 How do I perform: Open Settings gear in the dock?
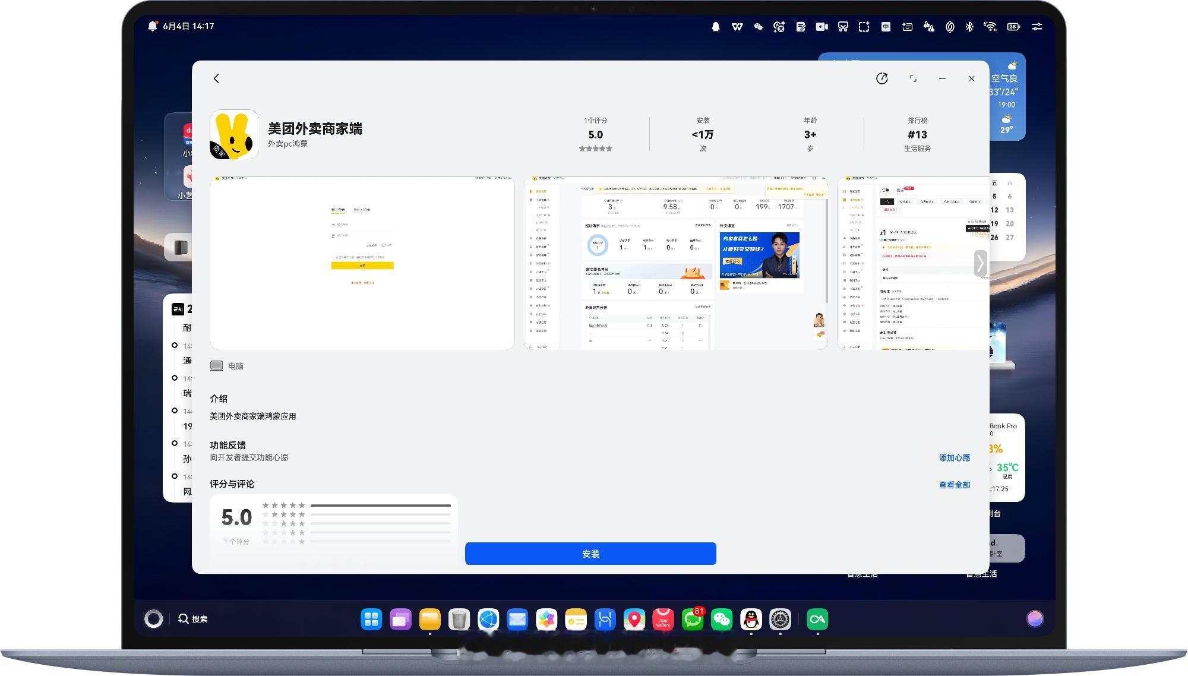coord(781,620)
